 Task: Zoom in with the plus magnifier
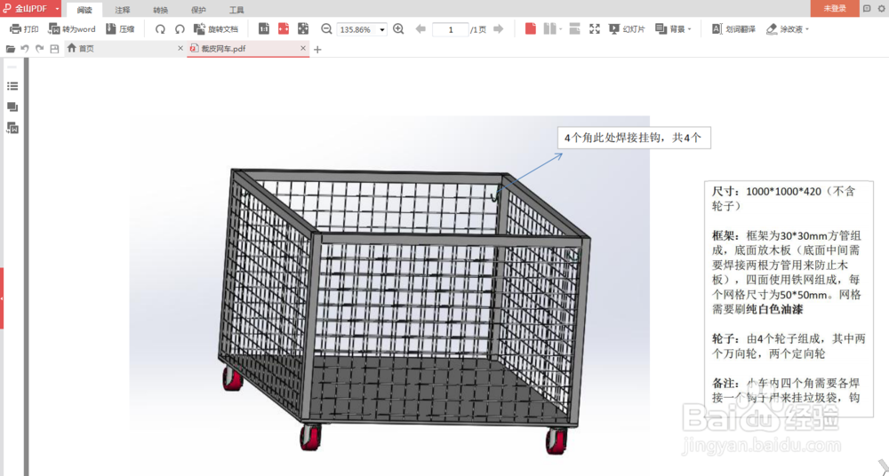pos(398,29)
